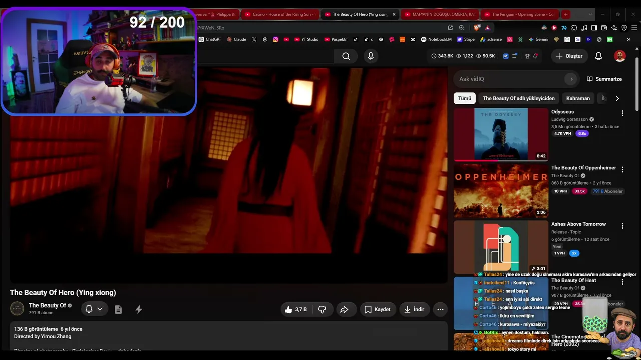Image resolution: width=641 pixels, height=360 pixels.
Task: Open options for Ashes Above Tomorrow
Action: coord(622,226)
